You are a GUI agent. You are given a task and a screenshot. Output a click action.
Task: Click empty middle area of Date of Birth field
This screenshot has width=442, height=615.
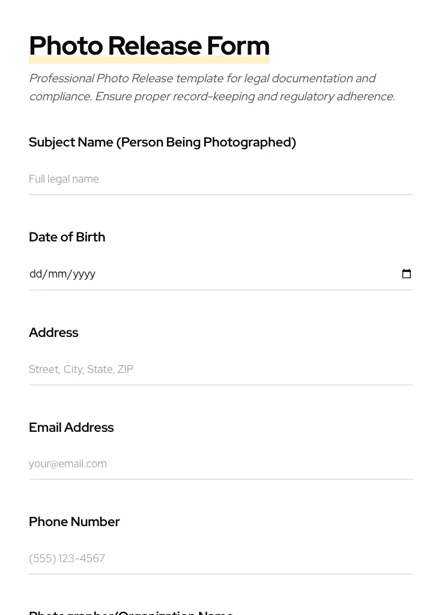pos(240,274)
